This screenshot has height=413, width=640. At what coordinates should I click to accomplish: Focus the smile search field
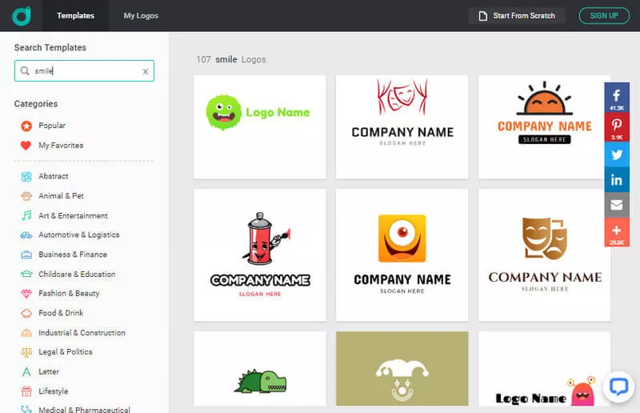click(x=84, y=70)
